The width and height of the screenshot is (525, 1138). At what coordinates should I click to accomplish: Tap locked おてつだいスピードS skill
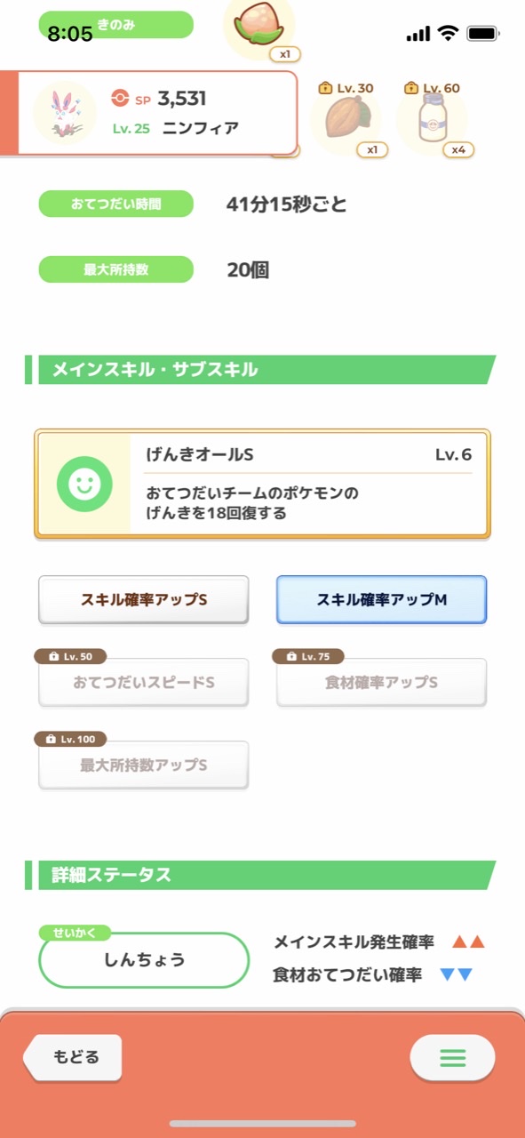point(144,682)
